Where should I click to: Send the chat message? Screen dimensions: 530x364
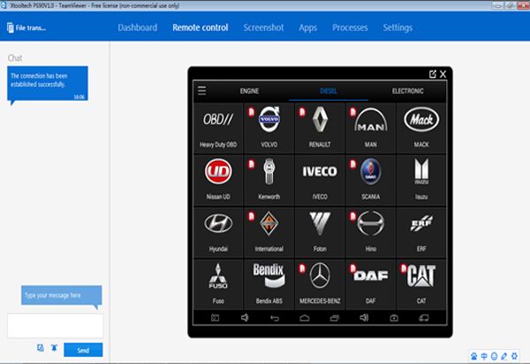(83, 350)
